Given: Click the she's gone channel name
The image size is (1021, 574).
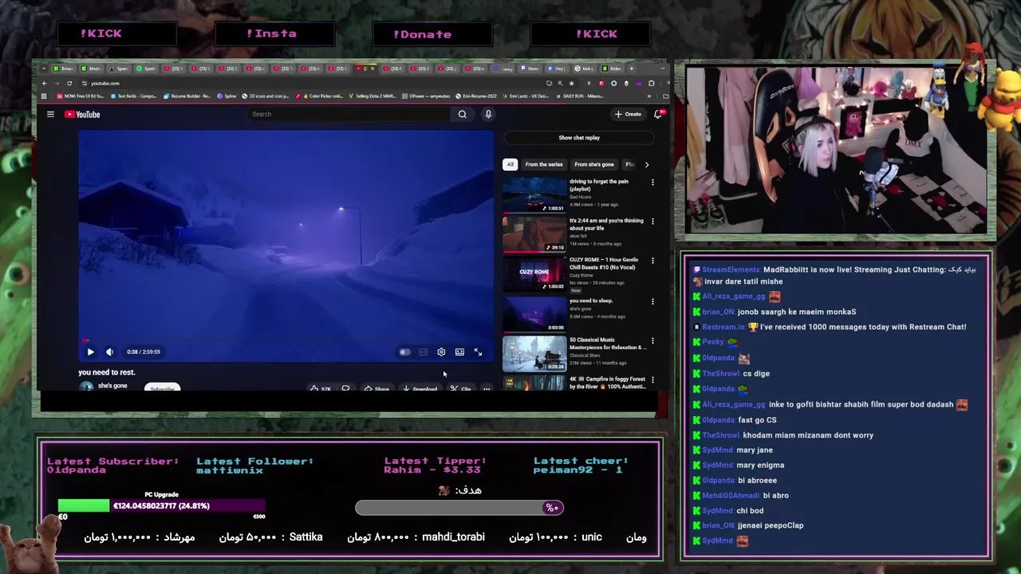Looking at the screenshot, I should pyautogui.click(x=112, y=386).
